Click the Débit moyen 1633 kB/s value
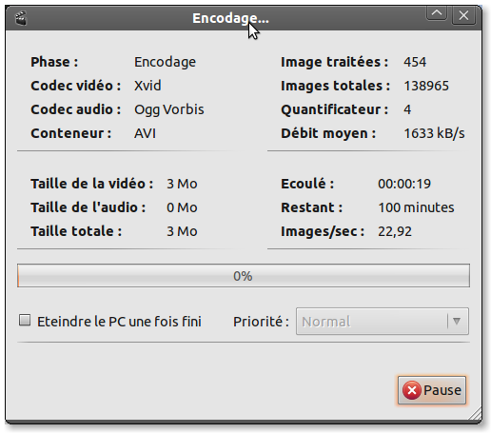This screenshot has width=491, height=433. click(434, 133)
